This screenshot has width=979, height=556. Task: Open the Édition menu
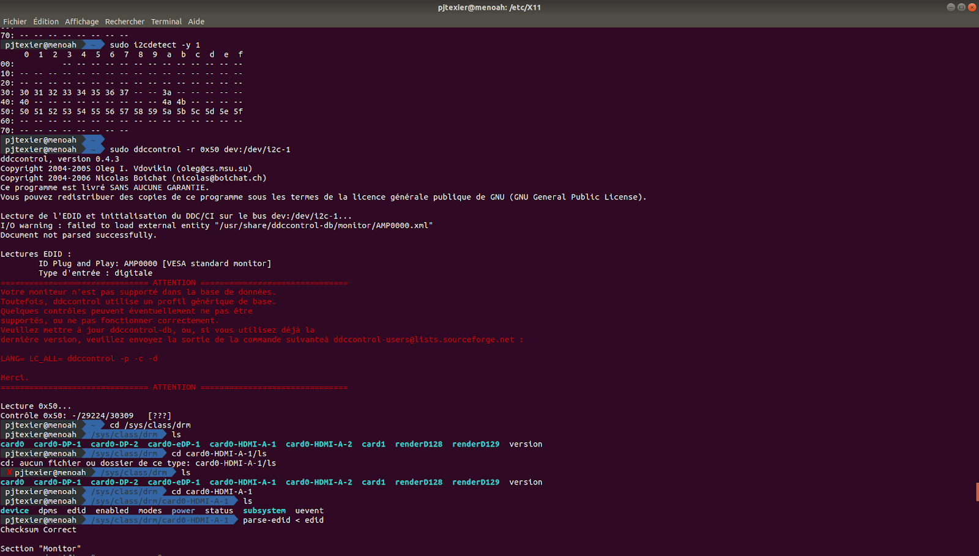click(x=46, y=21)
